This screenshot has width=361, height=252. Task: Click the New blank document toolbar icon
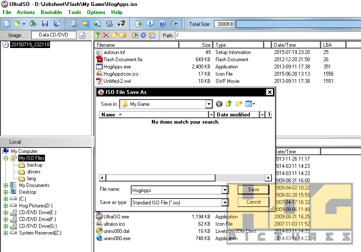coord(7,24)
